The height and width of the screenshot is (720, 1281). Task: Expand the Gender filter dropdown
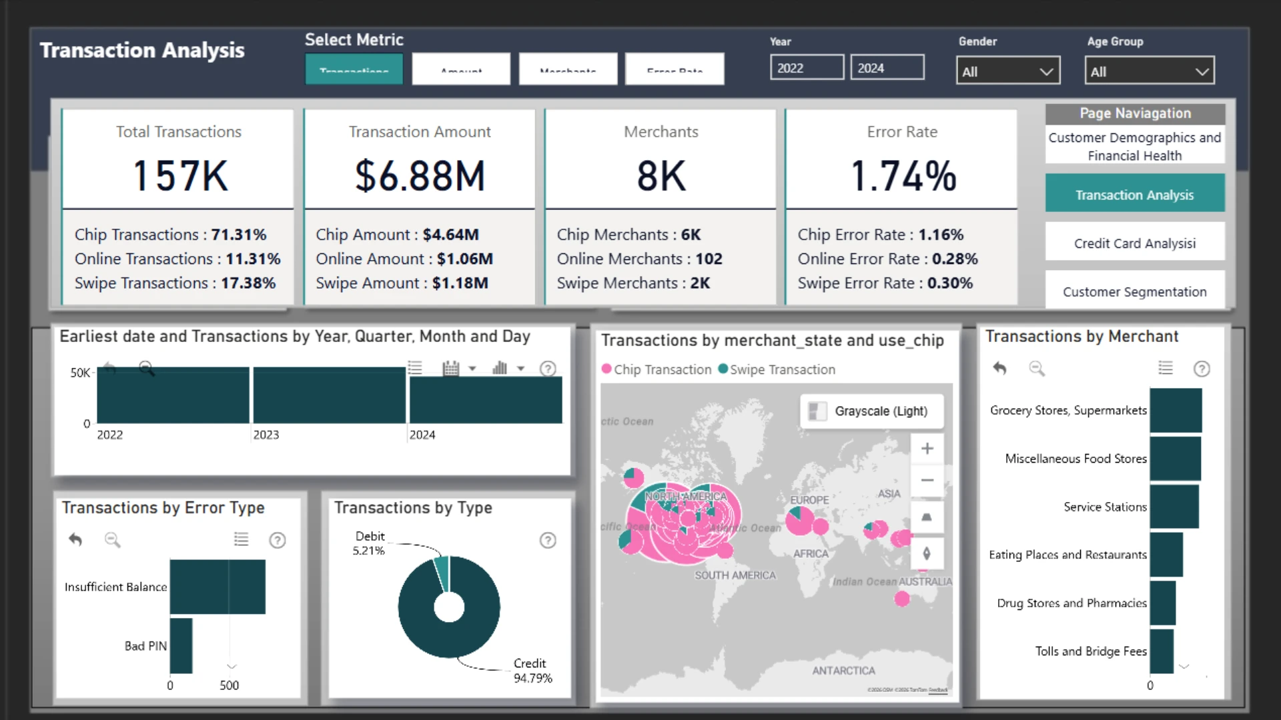click(1008, 71)
